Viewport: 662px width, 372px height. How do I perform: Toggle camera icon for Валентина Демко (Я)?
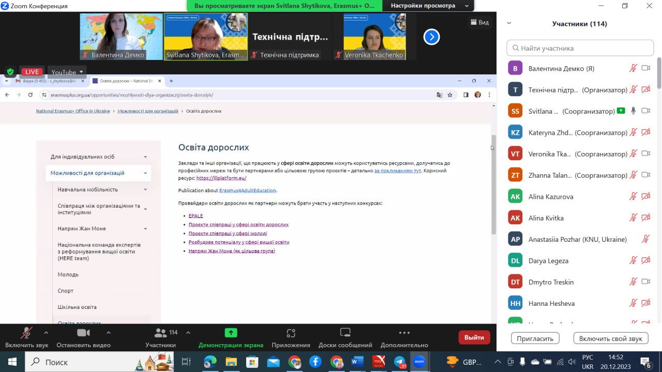645,68
